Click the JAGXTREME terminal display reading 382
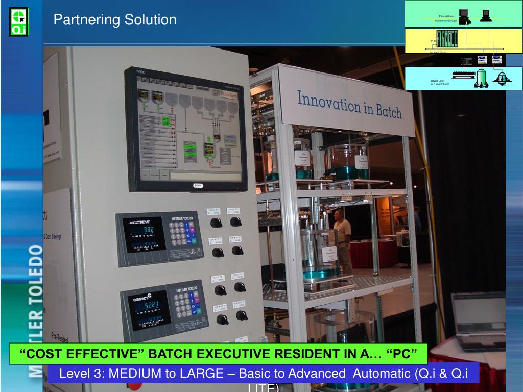Image resolution: width=523 pixels, height=392 pixels. 144,234
